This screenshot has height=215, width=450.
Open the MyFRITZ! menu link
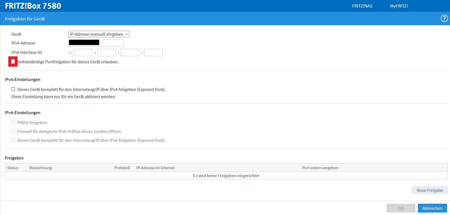coord(399,6)
